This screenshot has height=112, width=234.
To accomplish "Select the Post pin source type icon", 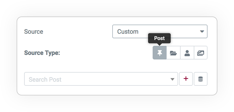I will pos(160,53).
